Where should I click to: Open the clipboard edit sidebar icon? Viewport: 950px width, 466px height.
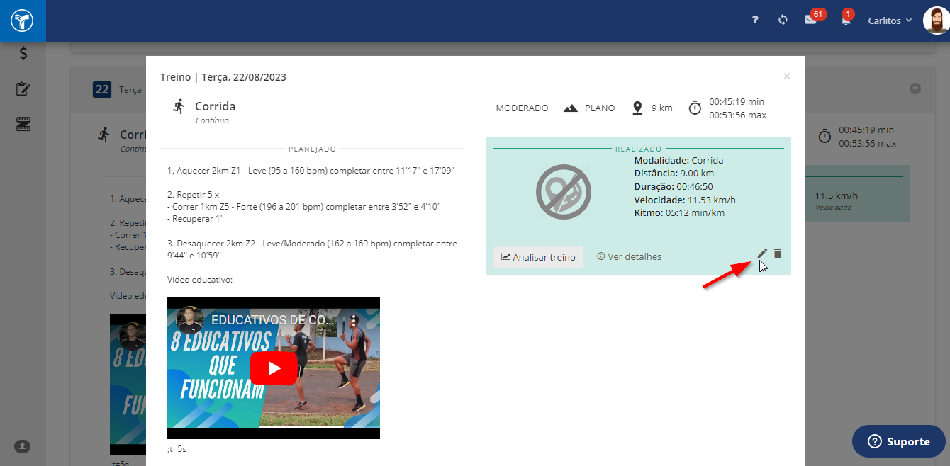[x=23, y=89]
